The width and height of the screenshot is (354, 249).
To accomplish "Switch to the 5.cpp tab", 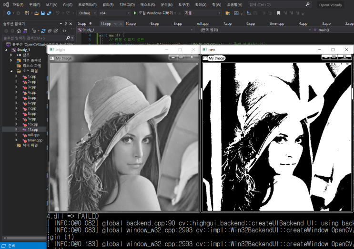I will (x=82, y=24).
